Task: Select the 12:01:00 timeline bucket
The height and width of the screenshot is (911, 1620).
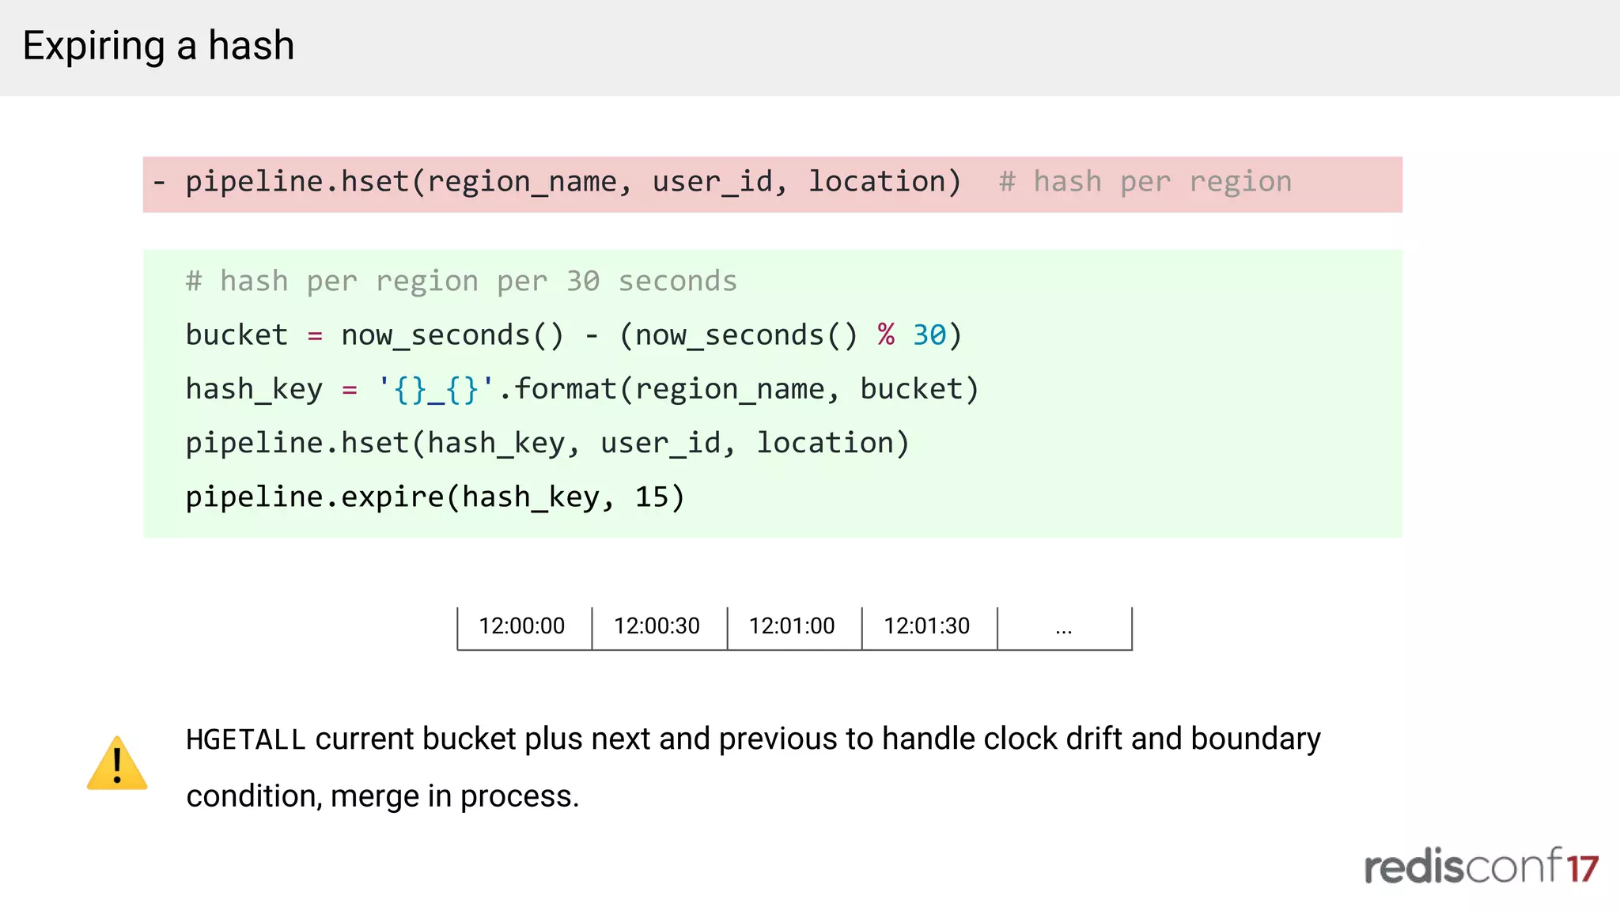Action: 793,628
